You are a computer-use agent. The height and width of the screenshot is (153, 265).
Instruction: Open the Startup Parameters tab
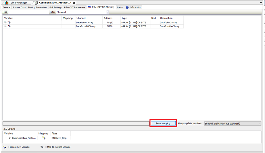(x=37, y=8)
